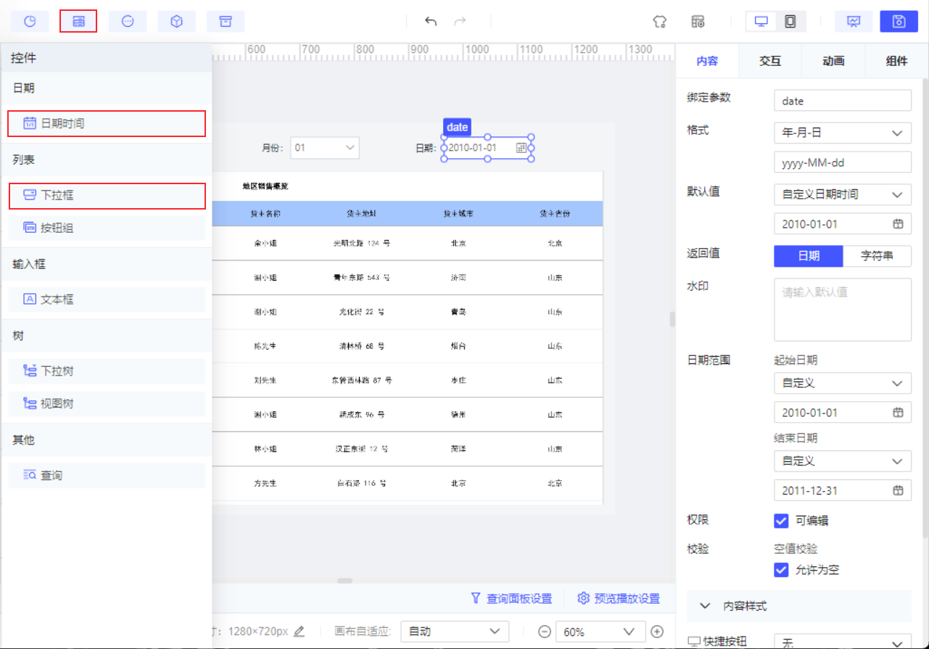Open the theme (shirt) icon

pyautogui.click(x=659, y=21)
